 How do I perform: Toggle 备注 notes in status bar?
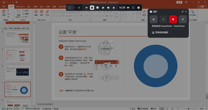[133, 109]
